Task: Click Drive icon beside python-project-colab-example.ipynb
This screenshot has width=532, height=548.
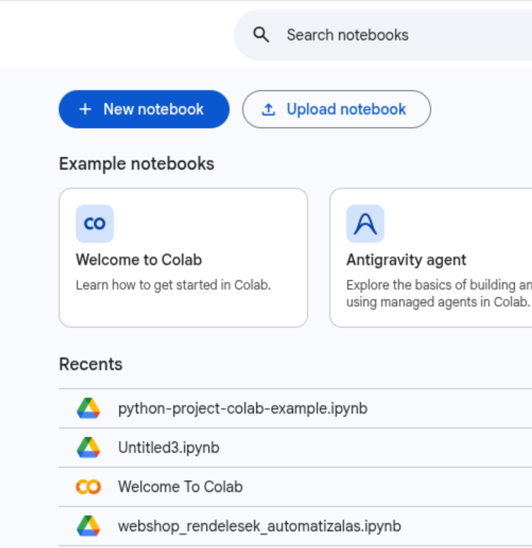Action: 88,408
